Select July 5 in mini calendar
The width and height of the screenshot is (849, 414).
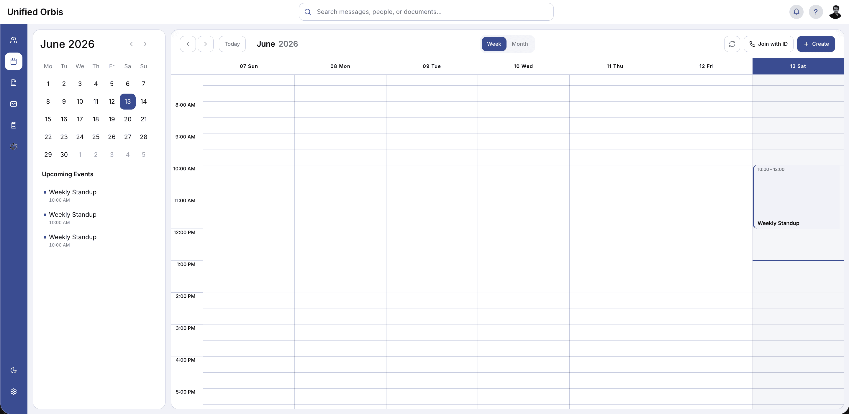tap(143, 155)
